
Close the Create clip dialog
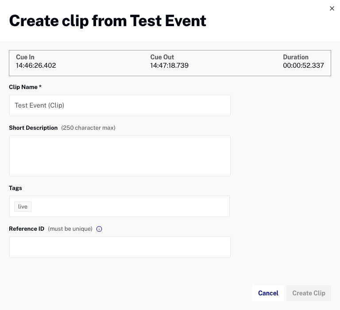click(332, 8)
